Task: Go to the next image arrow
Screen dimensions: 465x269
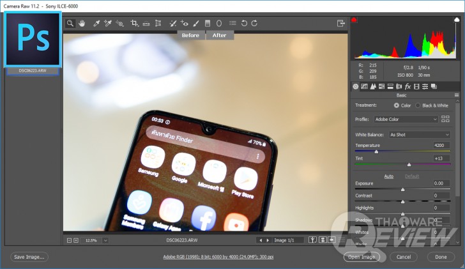Action: 268,240
